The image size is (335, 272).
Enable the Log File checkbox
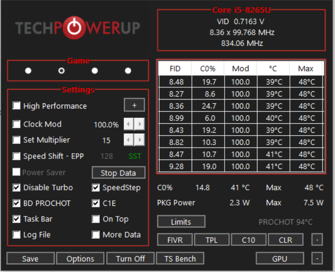16,235
